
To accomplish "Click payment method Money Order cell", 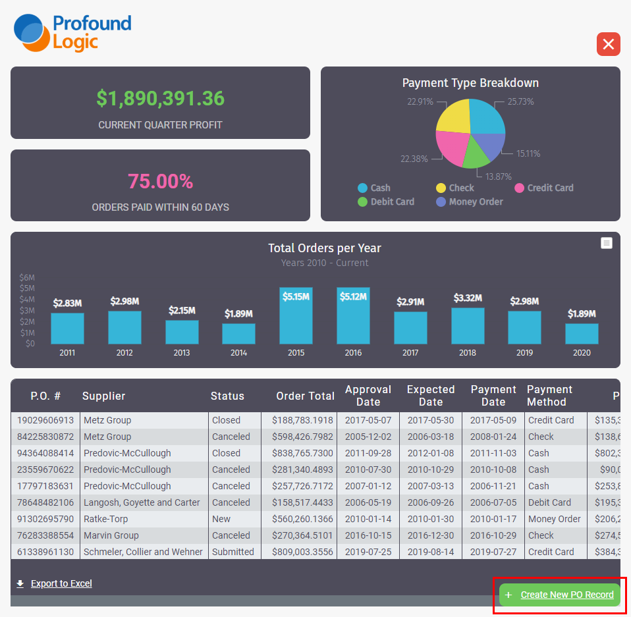I will 556,519.
